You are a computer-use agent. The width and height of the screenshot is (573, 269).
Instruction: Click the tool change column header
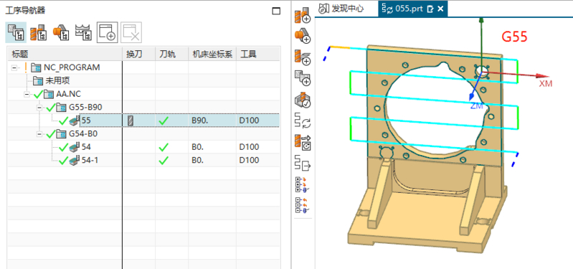(x=138, y=54)
